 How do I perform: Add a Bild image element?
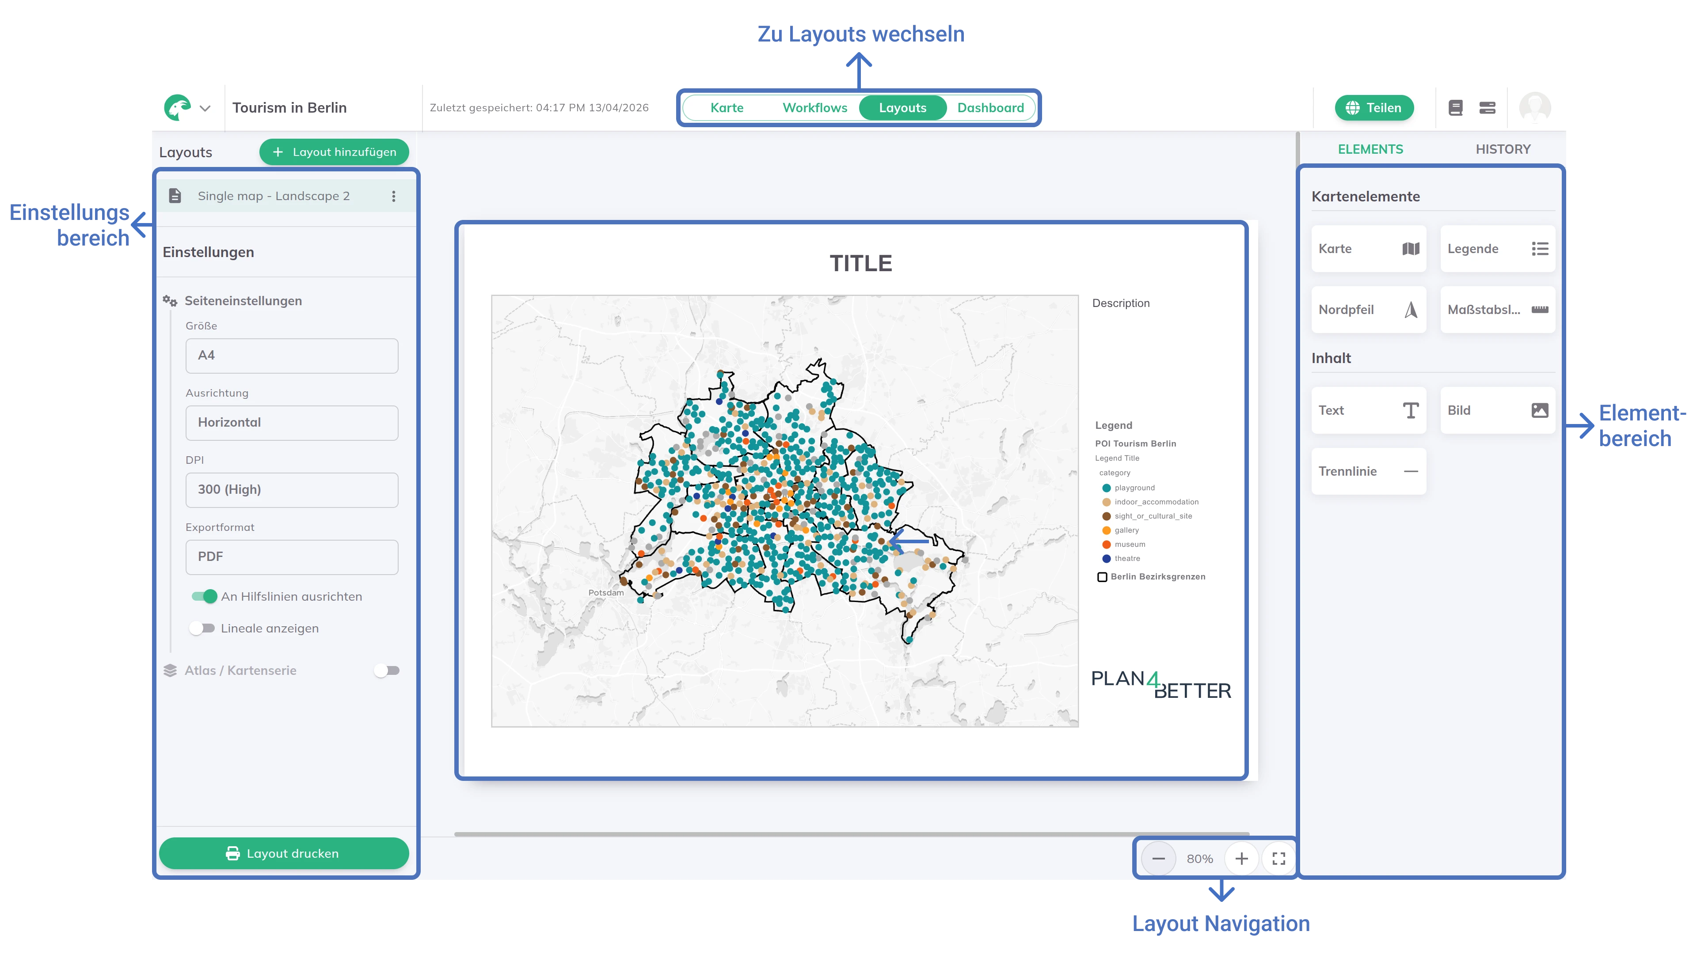pos(1497,410)
